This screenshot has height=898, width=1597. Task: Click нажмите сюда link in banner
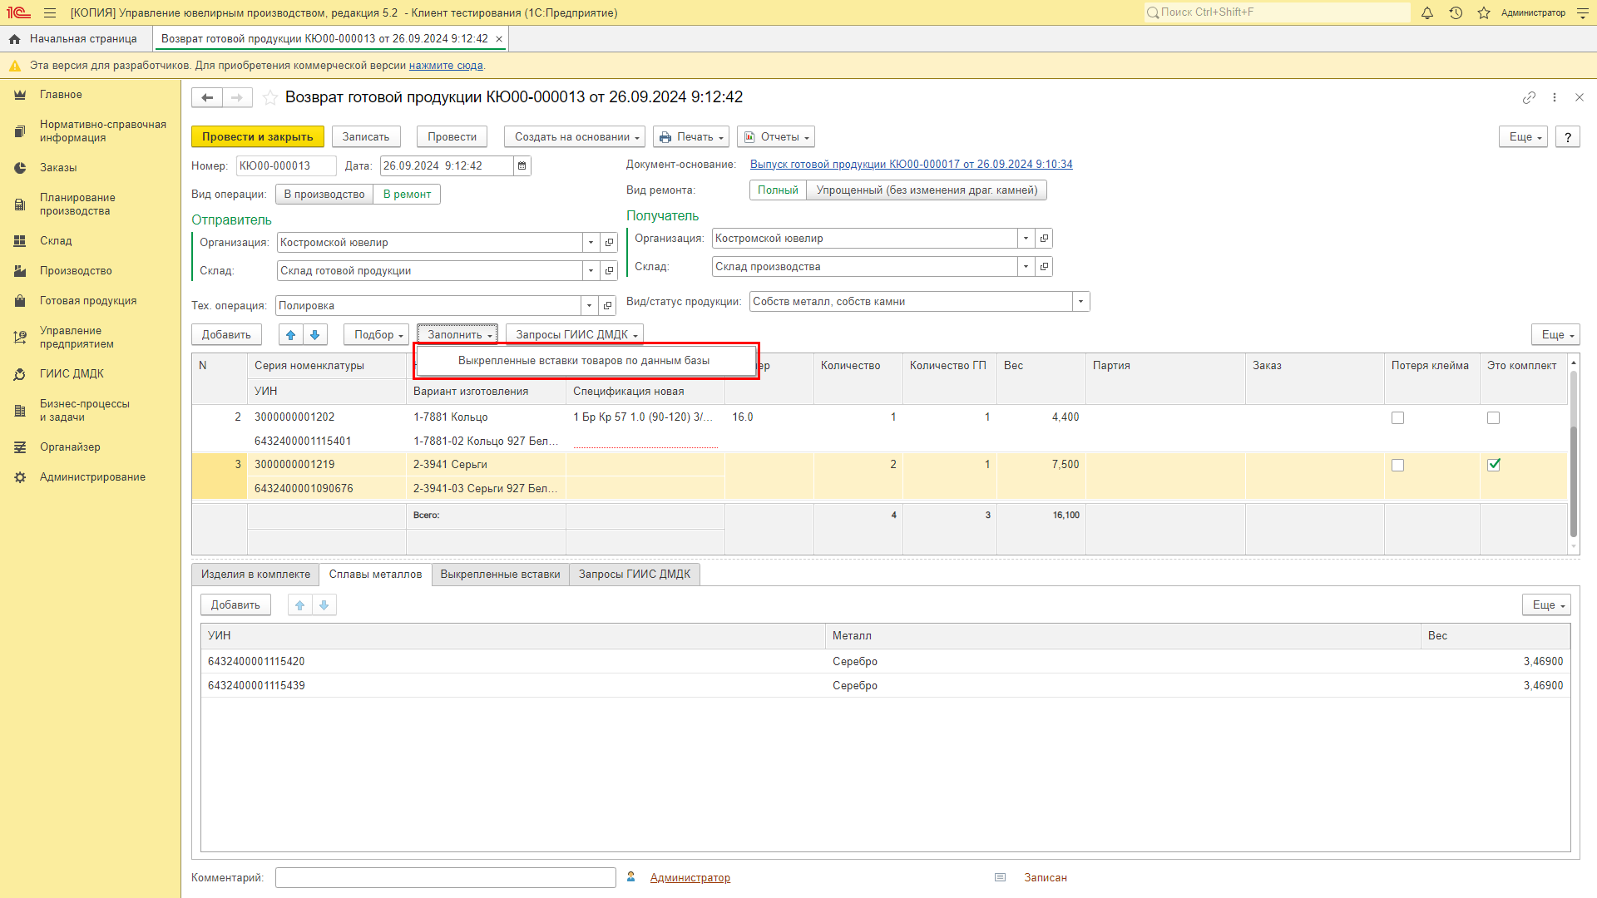point(446,66)
